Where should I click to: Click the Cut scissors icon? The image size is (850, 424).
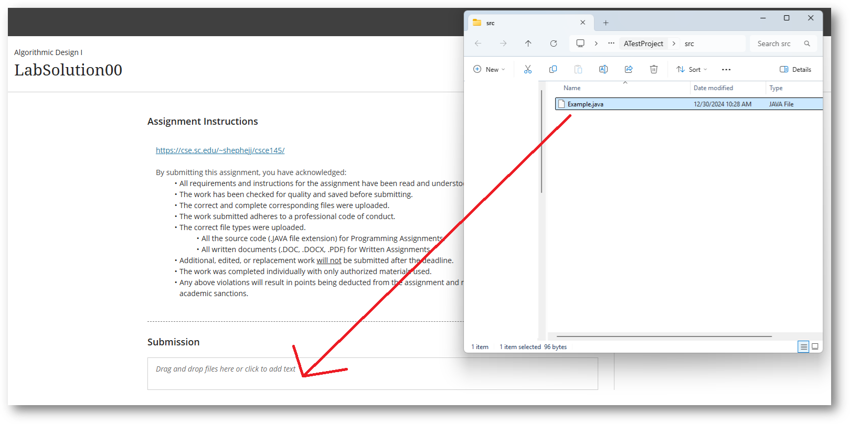pos(527,69)
